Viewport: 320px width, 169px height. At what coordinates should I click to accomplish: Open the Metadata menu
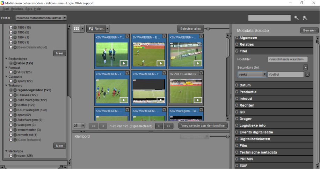click(x=17, y=9)
